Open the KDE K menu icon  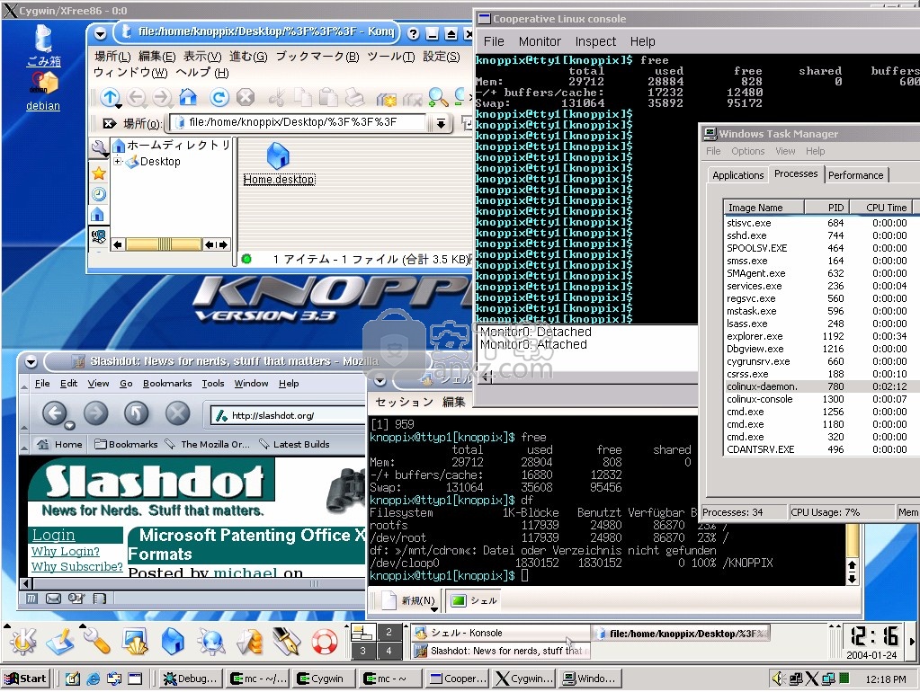click(x=23, y=642)
